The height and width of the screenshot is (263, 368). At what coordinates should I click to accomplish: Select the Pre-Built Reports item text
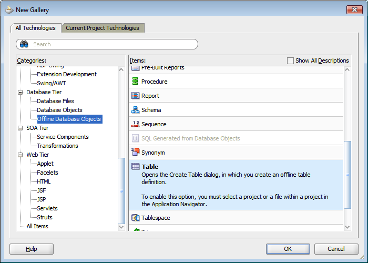[x=162, y=68]
